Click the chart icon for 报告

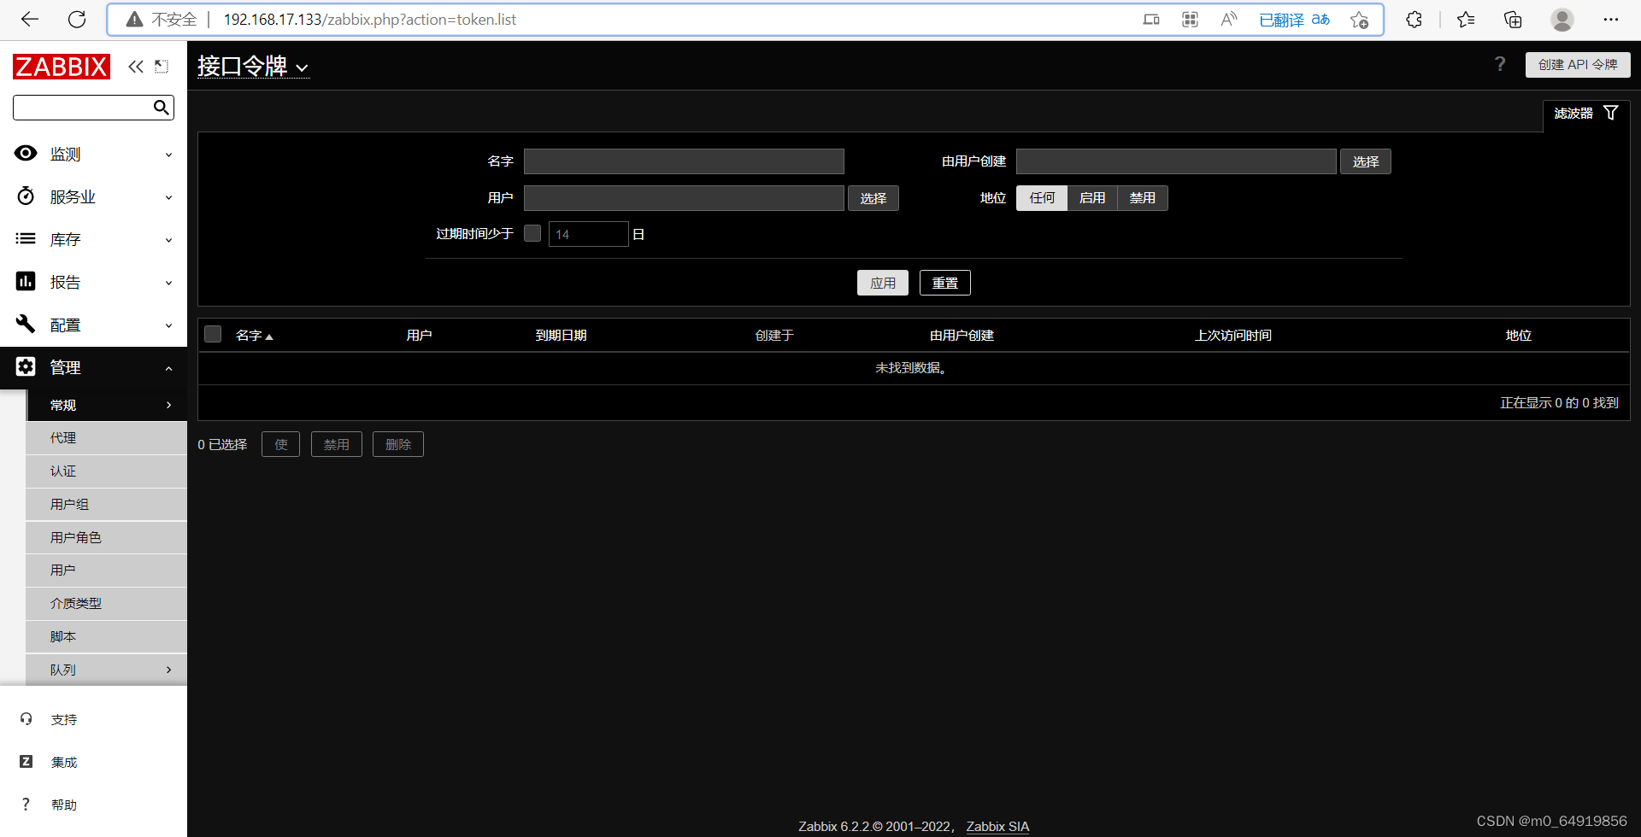(x=26, y=281)
